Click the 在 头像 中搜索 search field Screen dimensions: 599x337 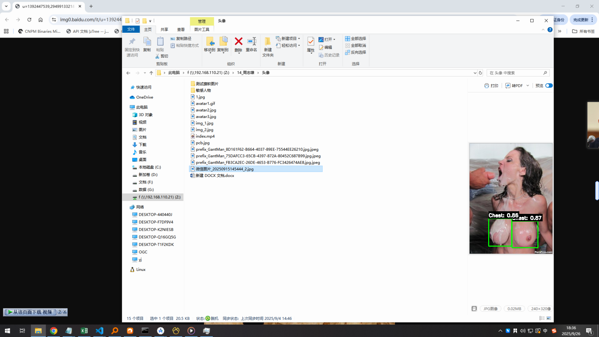(x=515, y=73)
